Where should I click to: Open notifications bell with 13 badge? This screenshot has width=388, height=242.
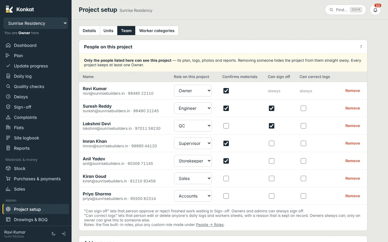pyautogui.click(x=375, y=10)
